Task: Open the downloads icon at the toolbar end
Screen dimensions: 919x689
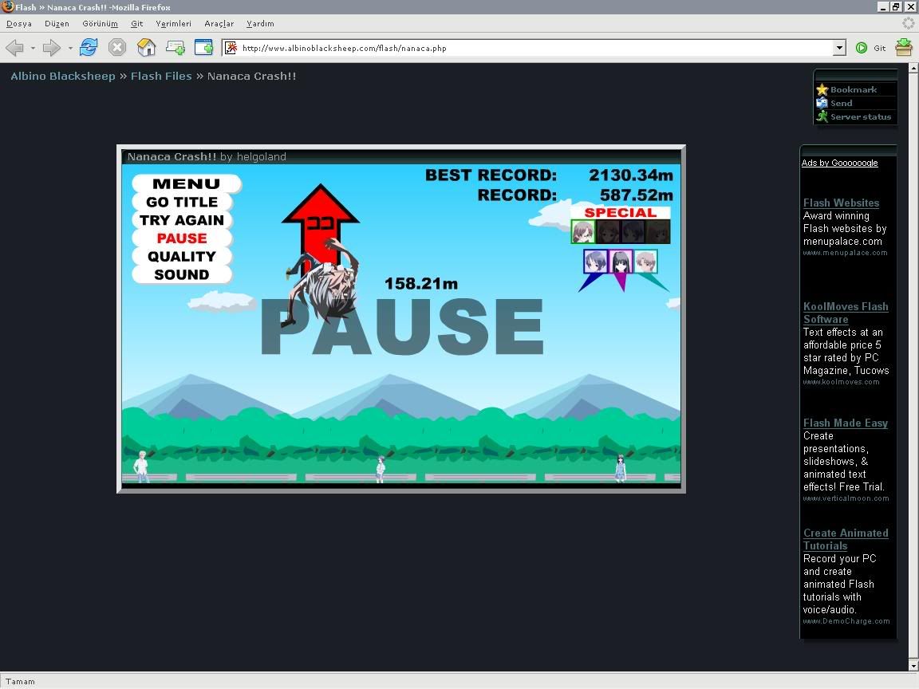Action: pyautogui.click(x=904, y=48)
